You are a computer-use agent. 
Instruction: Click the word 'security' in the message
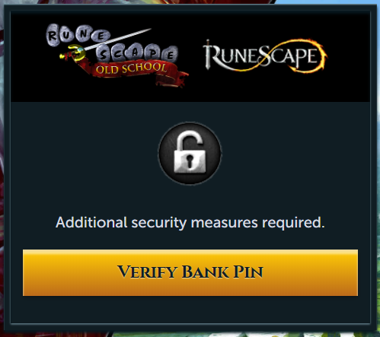[158, 223]
